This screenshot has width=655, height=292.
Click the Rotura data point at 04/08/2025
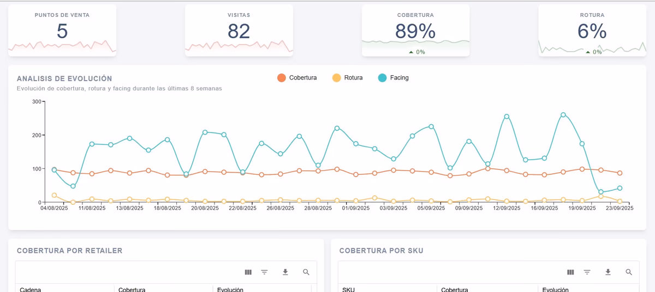[x=54, y=195]
